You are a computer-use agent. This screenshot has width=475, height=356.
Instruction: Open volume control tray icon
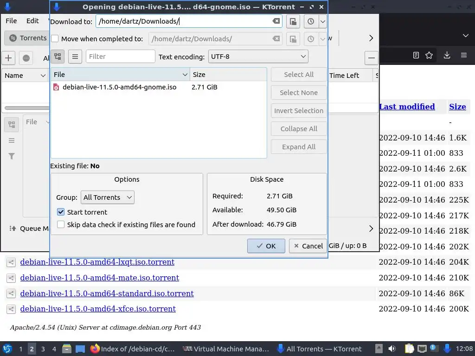tap(392, 349)
